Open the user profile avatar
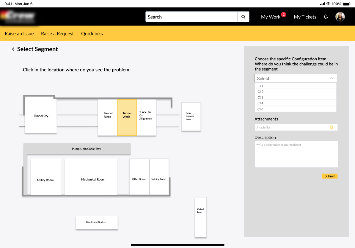Image resolution: width=355 pixels, height=248 pixels. [x=340, y=17]
